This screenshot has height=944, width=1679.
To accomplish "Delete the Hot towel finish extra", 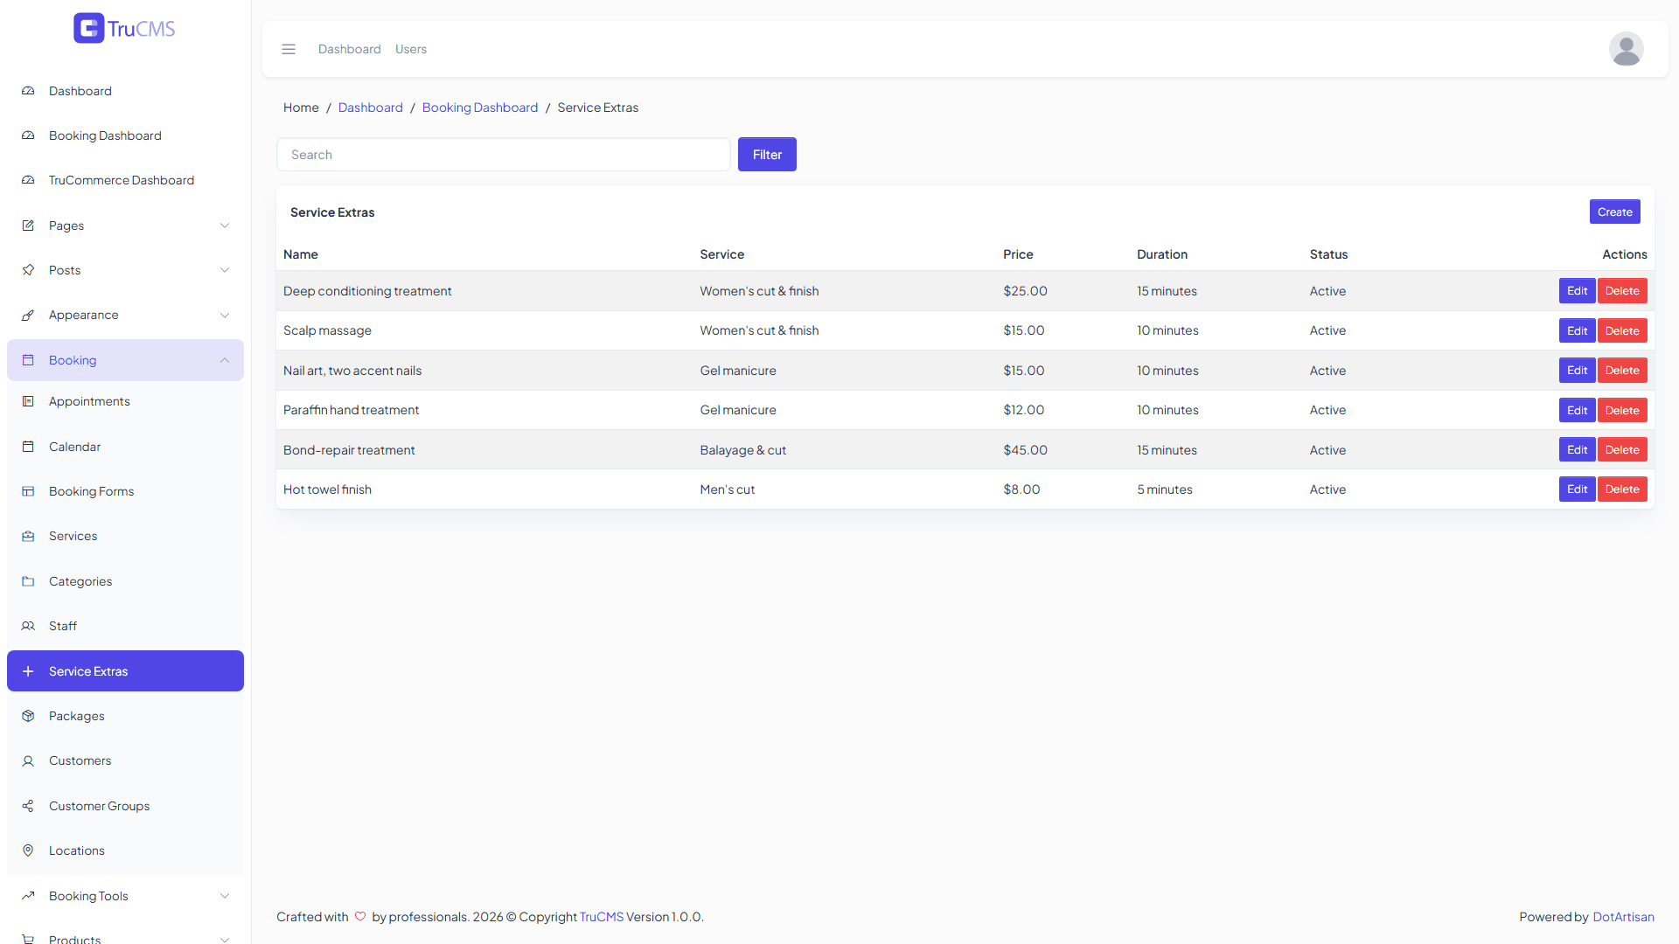I will (1622, 489).
